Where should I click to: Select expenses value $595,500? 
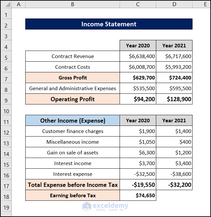click(x=174, y=89)
